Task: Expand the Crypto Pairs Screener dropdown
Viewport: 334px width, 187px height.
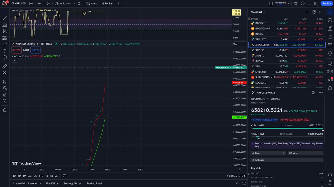Action: click(x=40, y=183)
